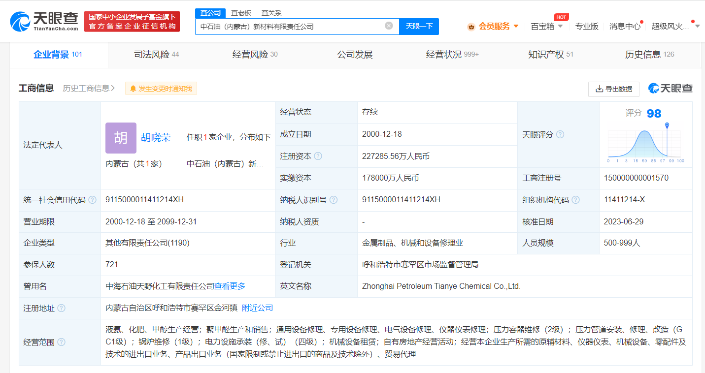The height and width of the screenshot is (373, 705).
Task: Select the 查老板 search tab
Action: (241, 13)
